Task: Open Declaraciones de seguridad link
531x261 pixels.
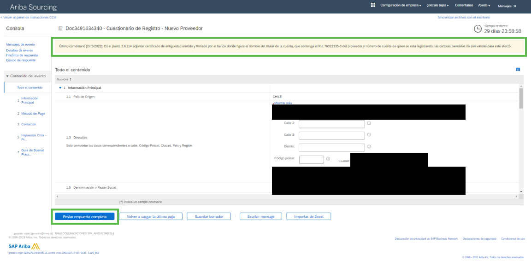Action: click(x=479, y=239)
